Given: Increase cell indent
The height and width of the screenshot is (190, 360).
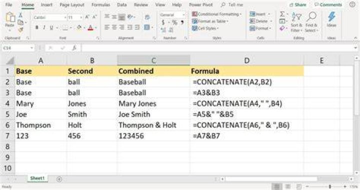Looking at the screenshot, I should tap(137, 27).
